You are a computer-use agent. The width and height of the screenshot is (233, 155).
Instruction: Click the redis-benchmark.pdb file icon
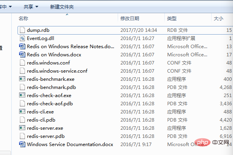click(x=22, y=87)
